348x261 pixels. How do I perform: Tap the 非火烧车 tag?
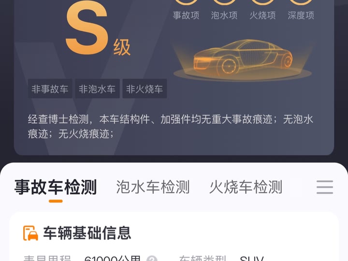pyautogui.click(x=145, y=88)
